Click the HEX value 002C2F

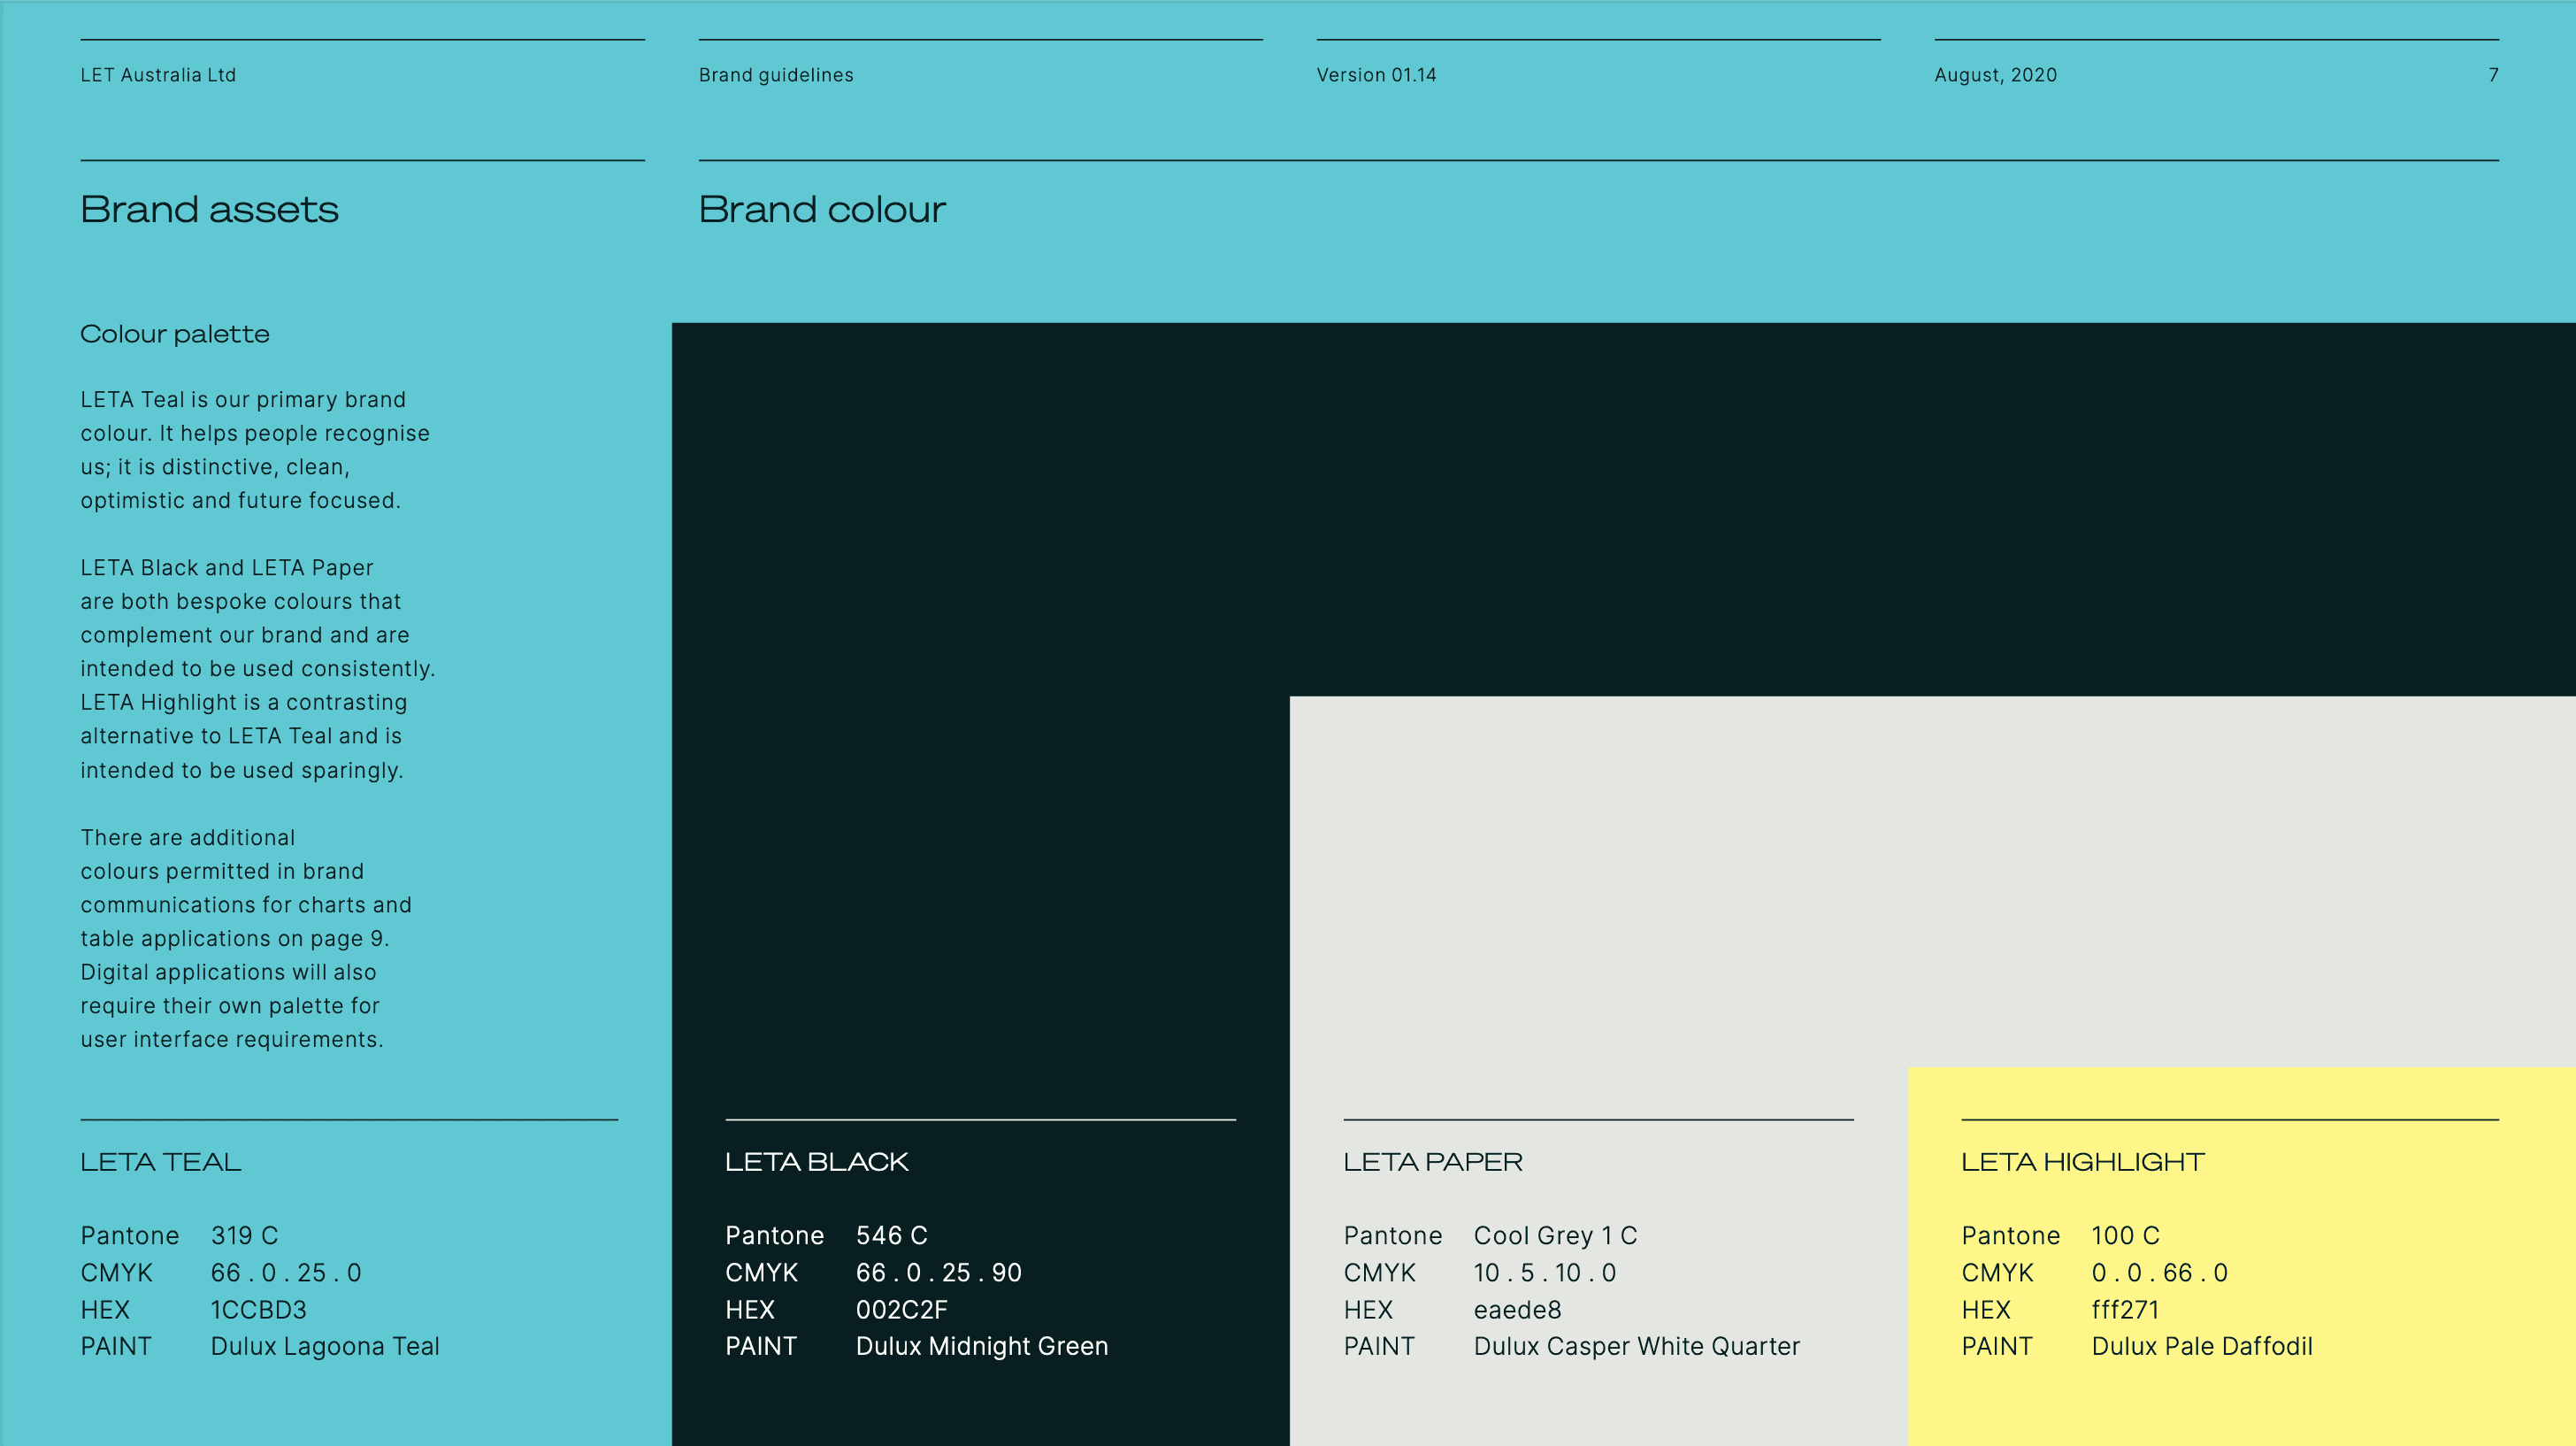[x=901, y=1310]
